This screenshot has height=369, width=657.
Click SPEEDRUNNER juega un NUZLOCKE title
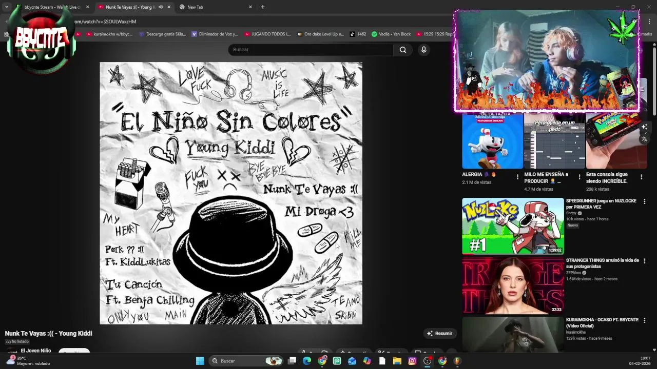tap(601, 204)
